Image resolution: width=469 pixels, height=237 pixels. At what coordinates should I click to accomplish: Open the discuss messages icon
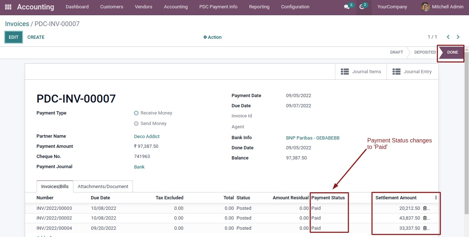347,7
